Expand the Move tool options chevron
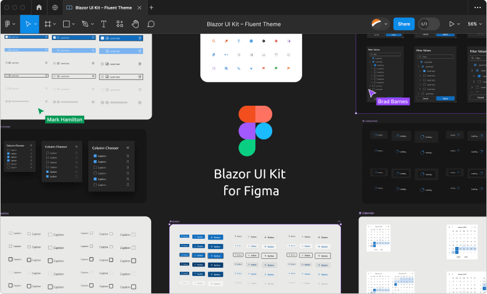Viewport: 487px width, 294px height. pos(36,24)
